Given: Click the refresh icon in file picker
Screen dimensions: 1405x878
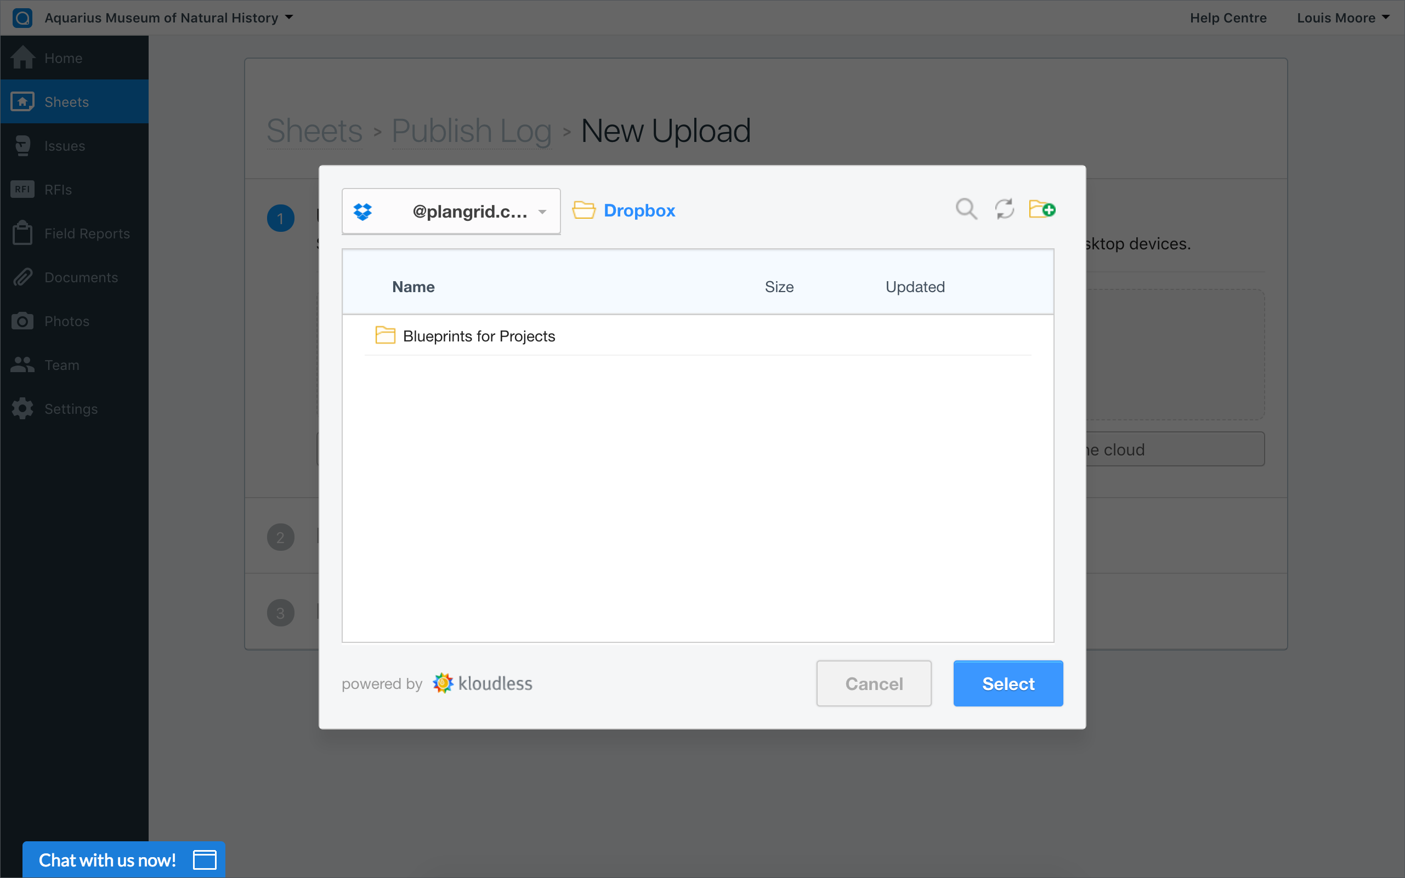Looking at the screenshot, I should tap(1004, 209).
